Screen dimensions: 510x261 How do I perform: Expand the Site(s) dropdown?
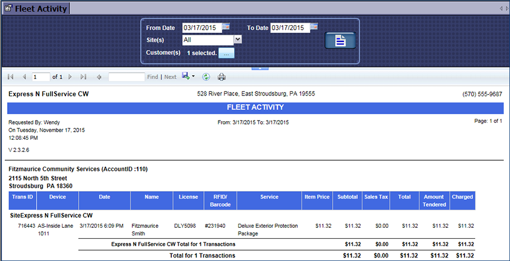tap(238, 40)
